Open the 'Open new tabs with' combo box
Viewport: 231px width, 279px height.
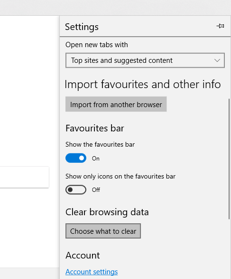[145, 60]
